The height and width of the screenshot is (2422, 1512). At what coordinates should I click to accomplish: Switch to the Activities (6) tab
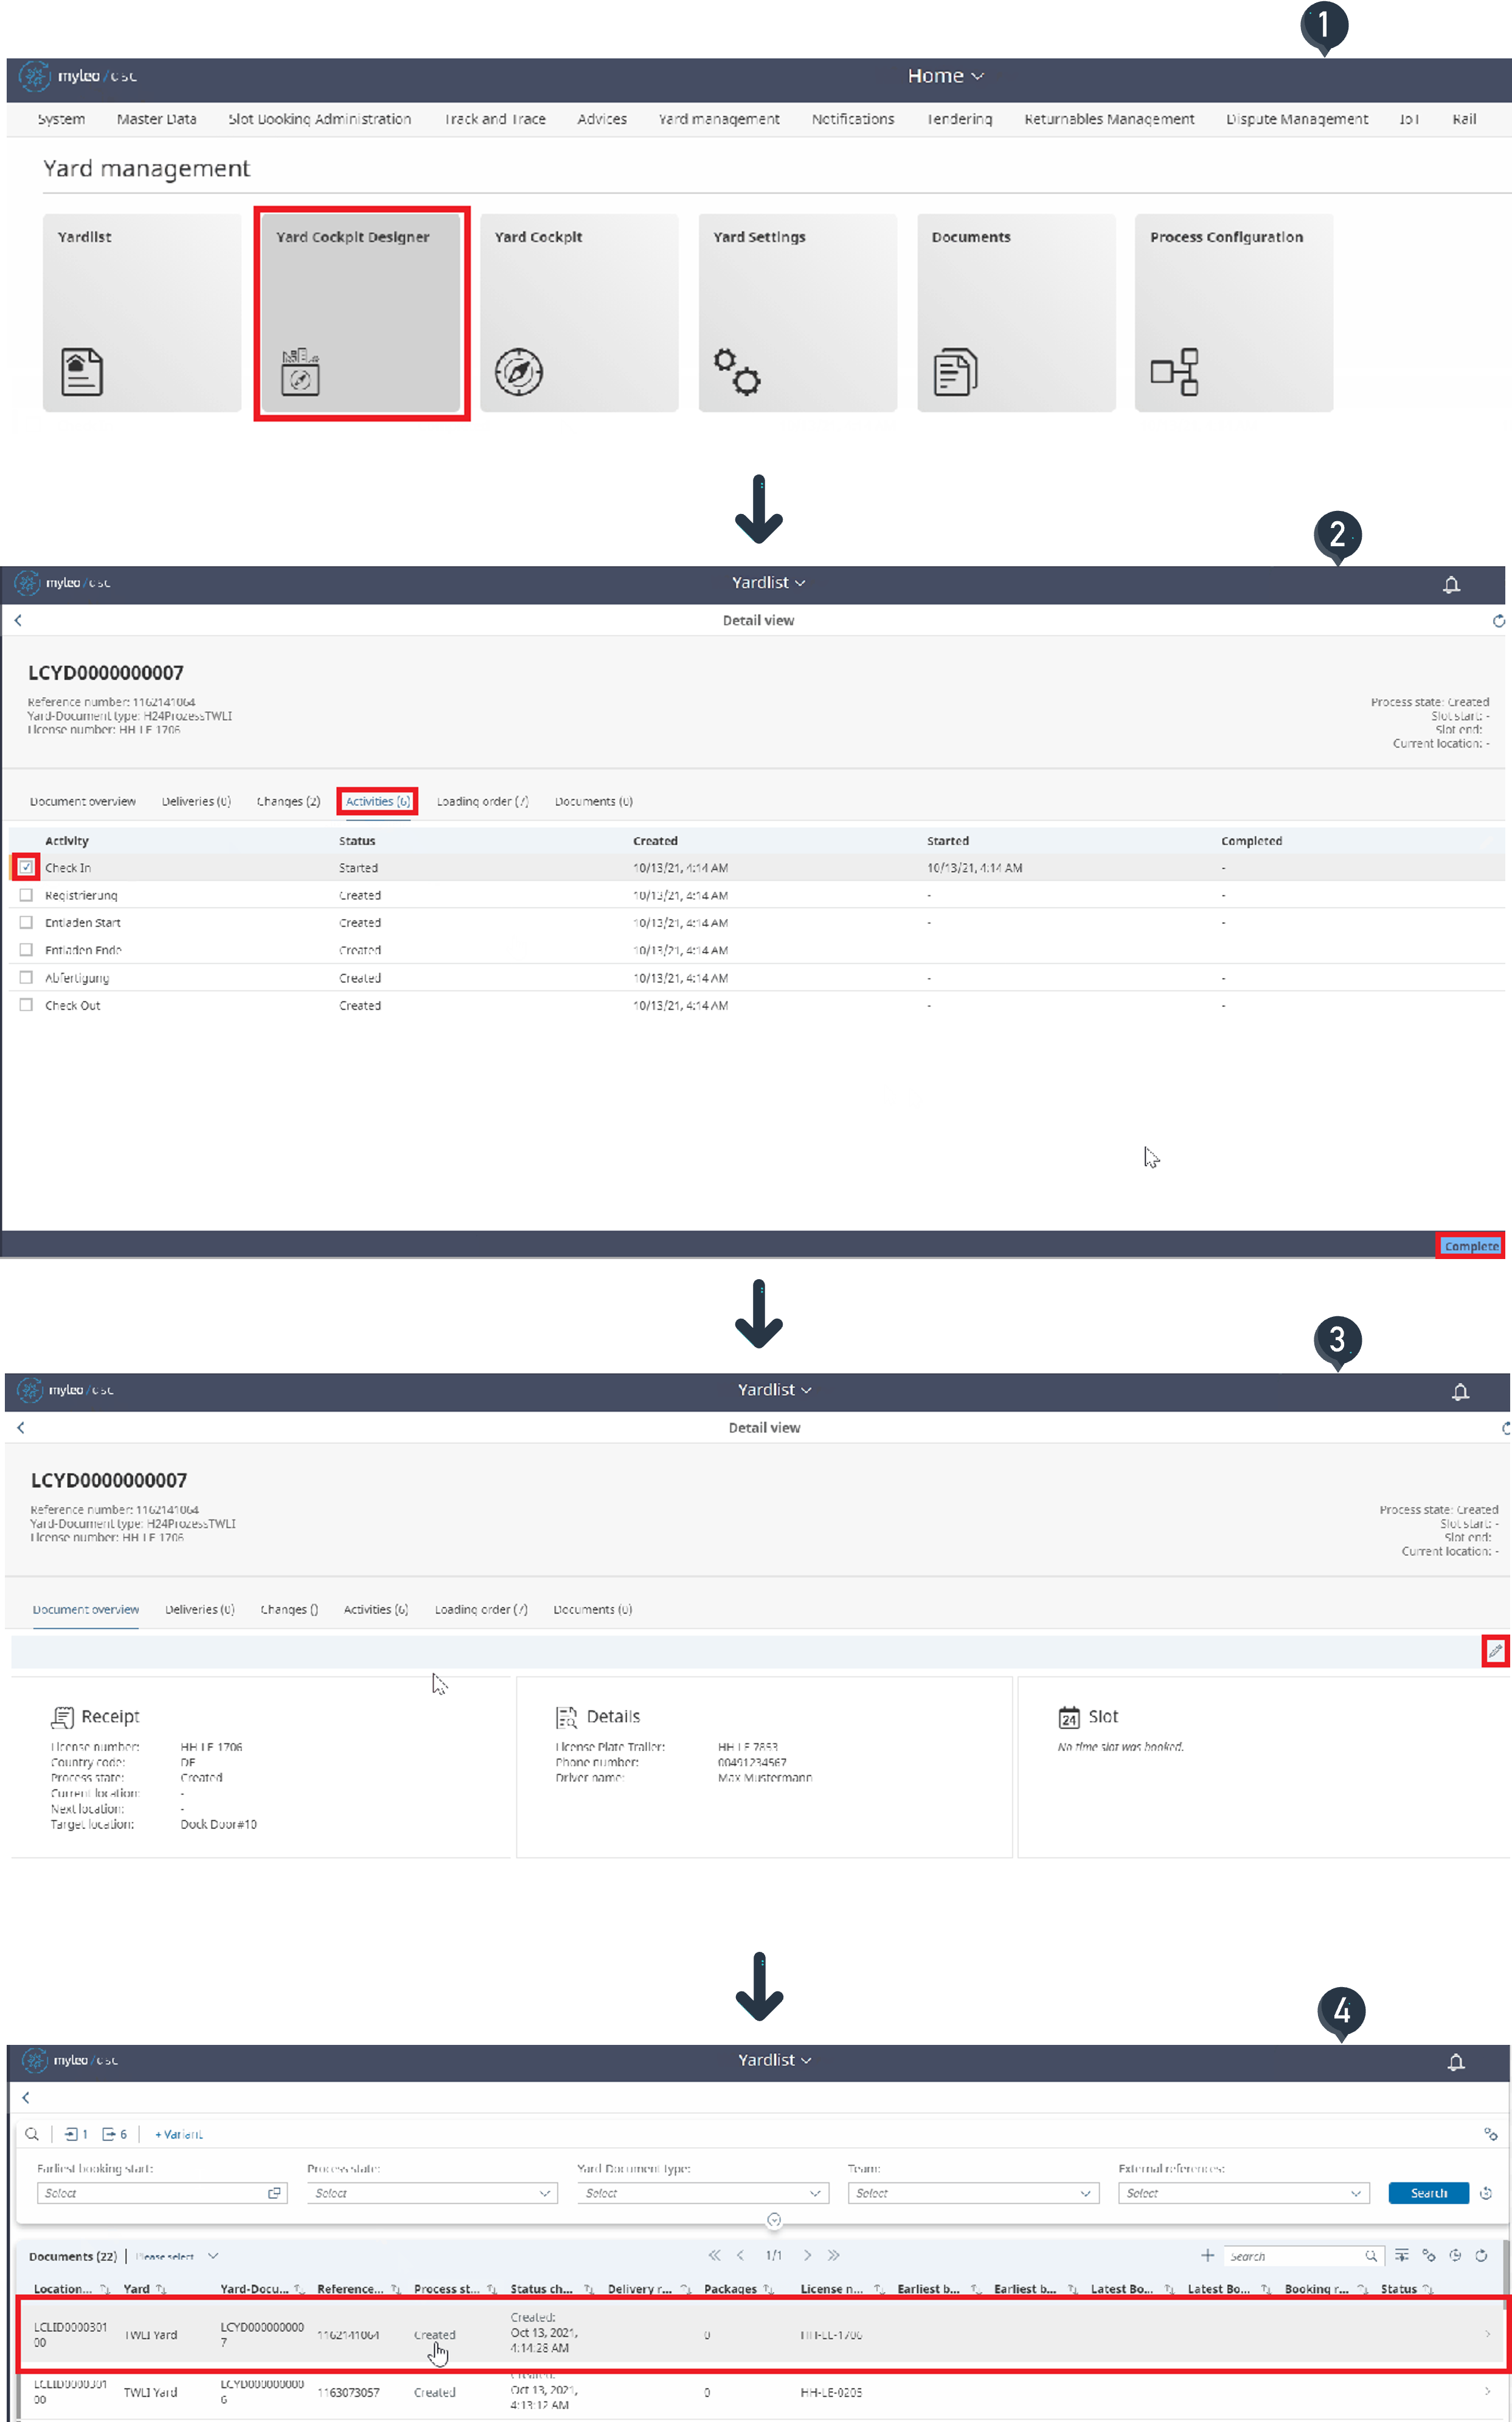(x=377, y=801)
